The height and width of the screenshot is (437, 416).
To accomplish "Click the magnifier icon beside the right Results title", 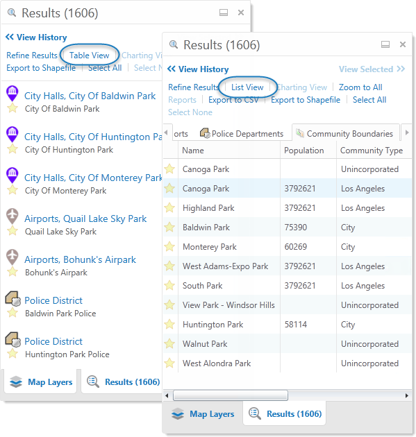I will pyautogui.click(x=174, y=44).
